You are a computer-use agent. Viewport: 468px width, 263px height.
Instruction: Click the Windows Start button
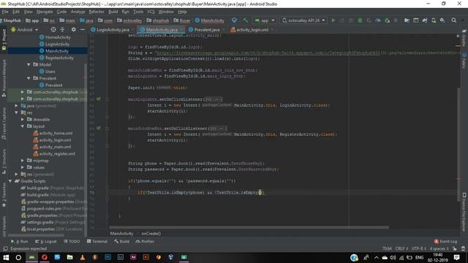pos(6,257)
